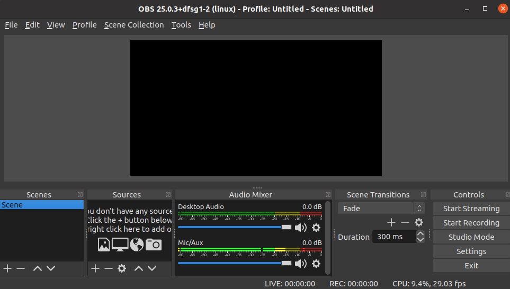Open the File menu
The image size is (510, 289).
pos(11,25)
